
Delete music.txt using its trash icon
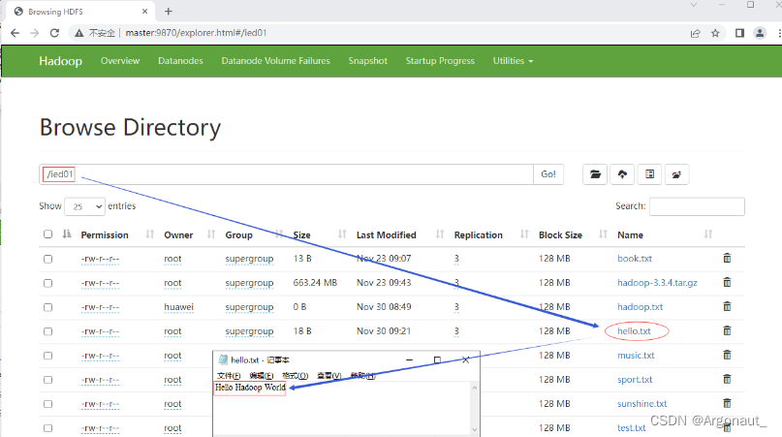(x=727, y=355)
